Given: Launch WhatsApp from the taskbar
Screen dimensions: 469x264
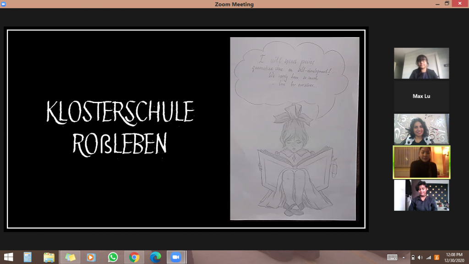Looking at the screenshot, I should click(113, 257).
